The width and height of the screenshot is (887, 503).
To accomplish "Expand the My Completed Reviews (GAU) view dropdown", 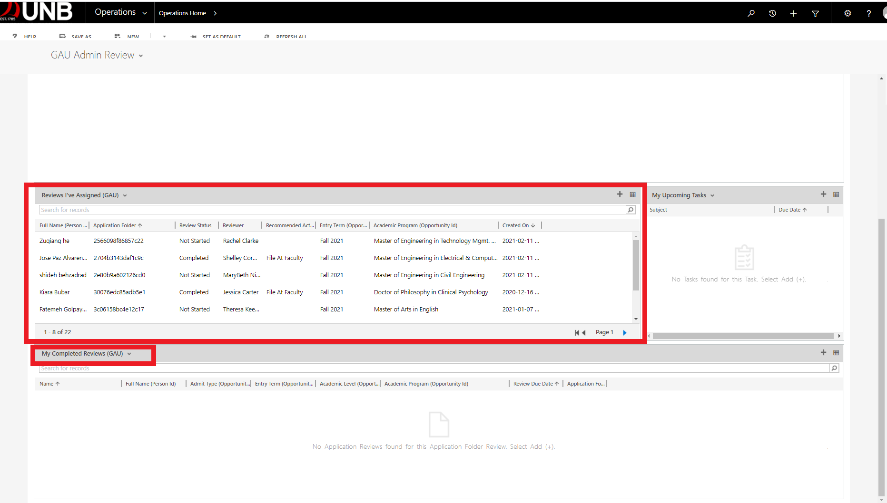I will click(x=129, y=354).
